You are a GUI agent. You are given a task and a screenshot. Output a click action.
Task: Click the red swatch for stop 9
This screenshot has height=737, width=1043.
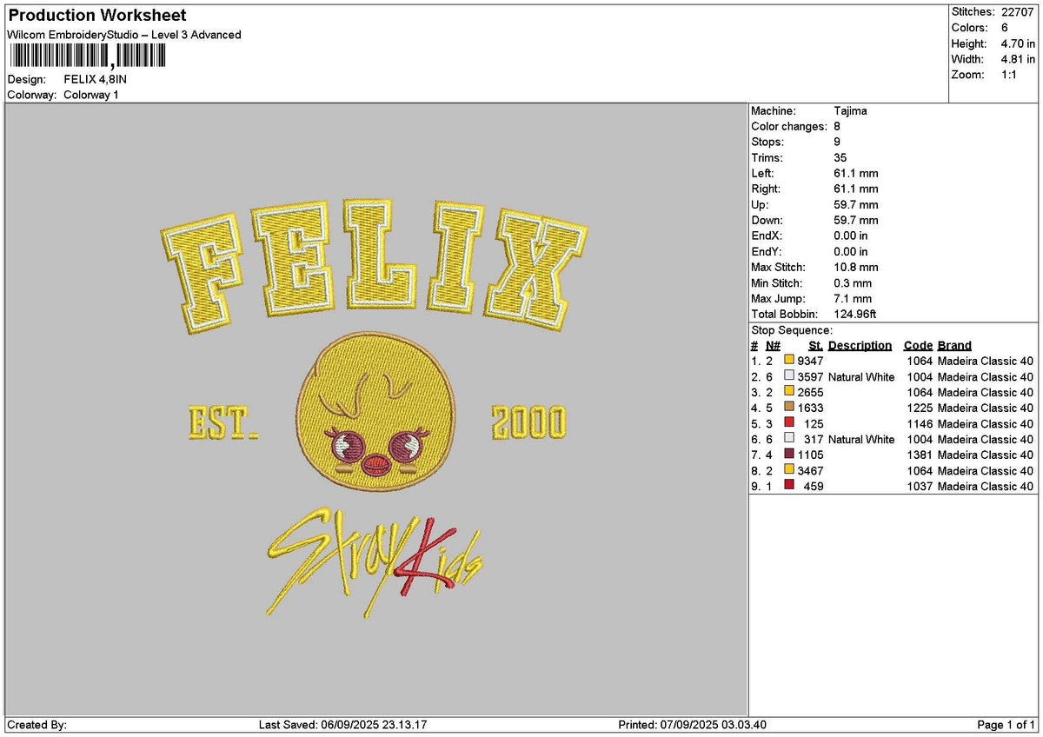point(789,486)
